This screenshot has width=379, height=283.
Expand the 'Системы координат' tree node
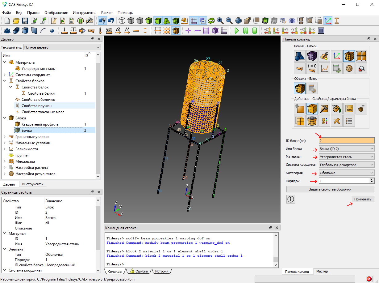click(5, 75)
